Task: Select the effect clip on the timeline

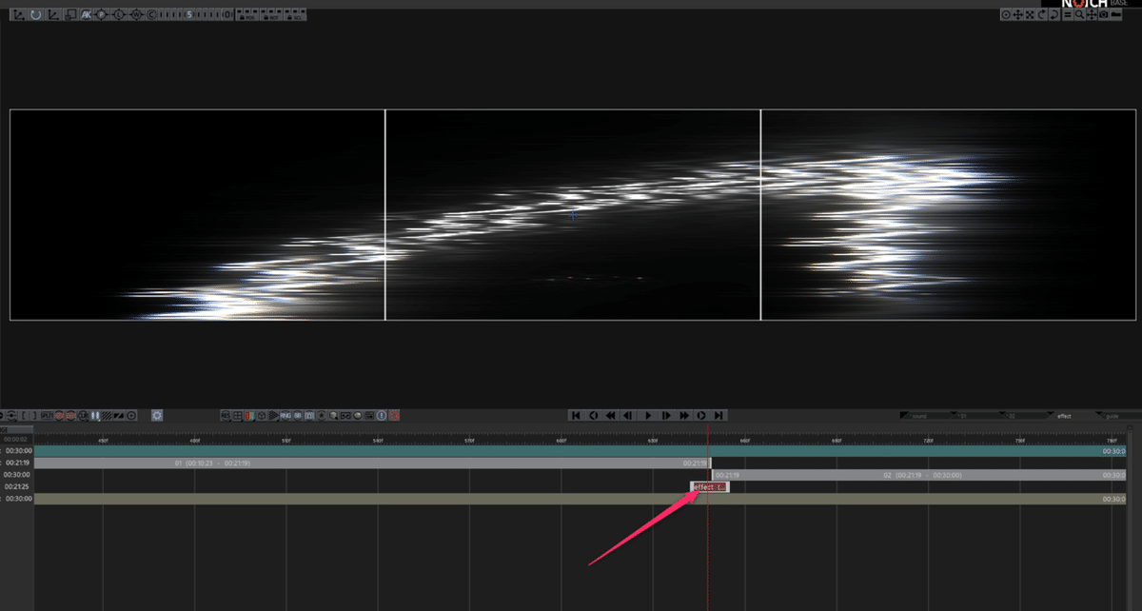Action: pos(710,487)
